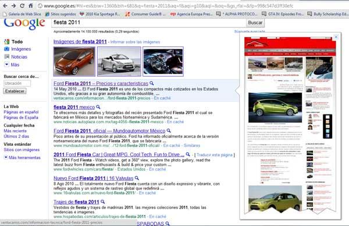The image size is (349, 226).
Task: Click preview magnifier beside Fun to Drive result
Action: pyautogui.click(x=188, y=154)
